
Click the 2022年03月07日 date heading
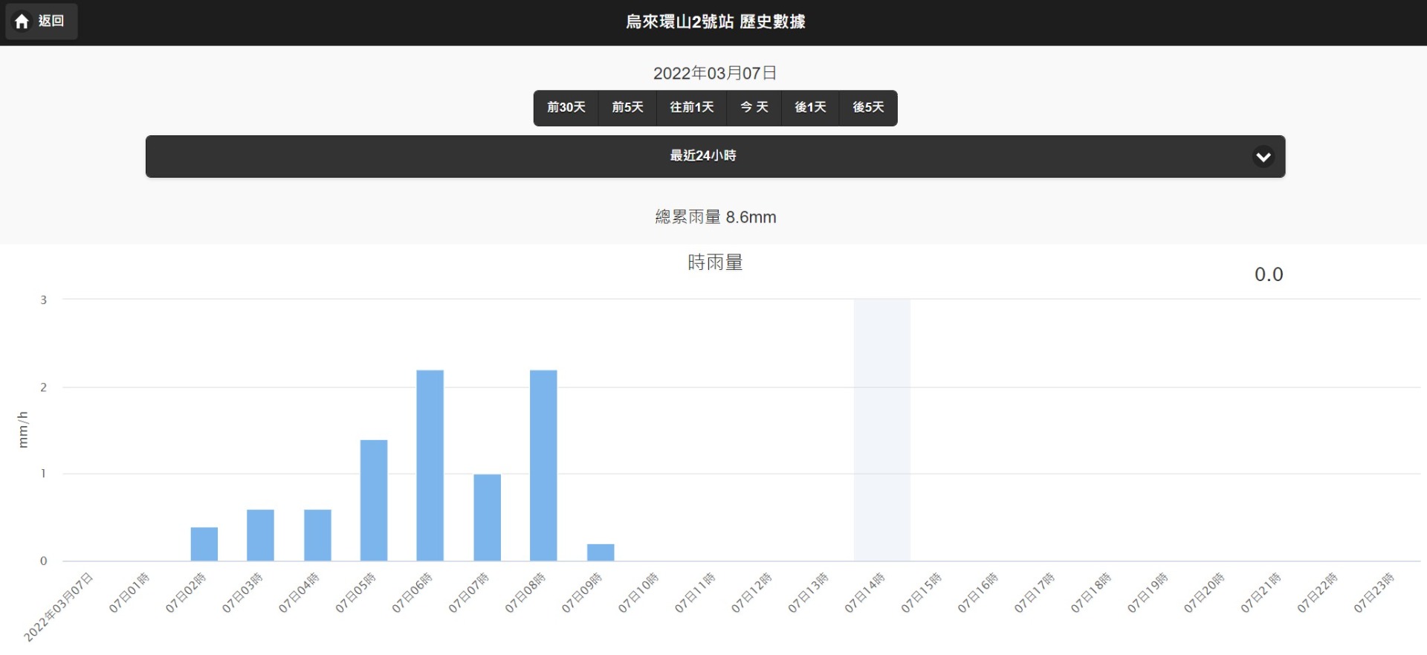(x=714, y=73)
